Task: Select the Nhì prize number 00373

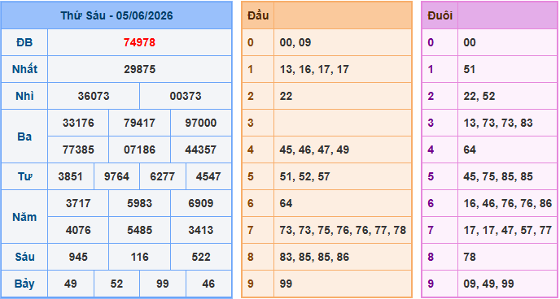Action: 186,96
